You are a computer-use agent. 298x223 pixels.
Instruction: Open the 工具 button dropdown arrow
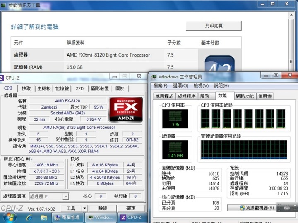tap(84, 209)
